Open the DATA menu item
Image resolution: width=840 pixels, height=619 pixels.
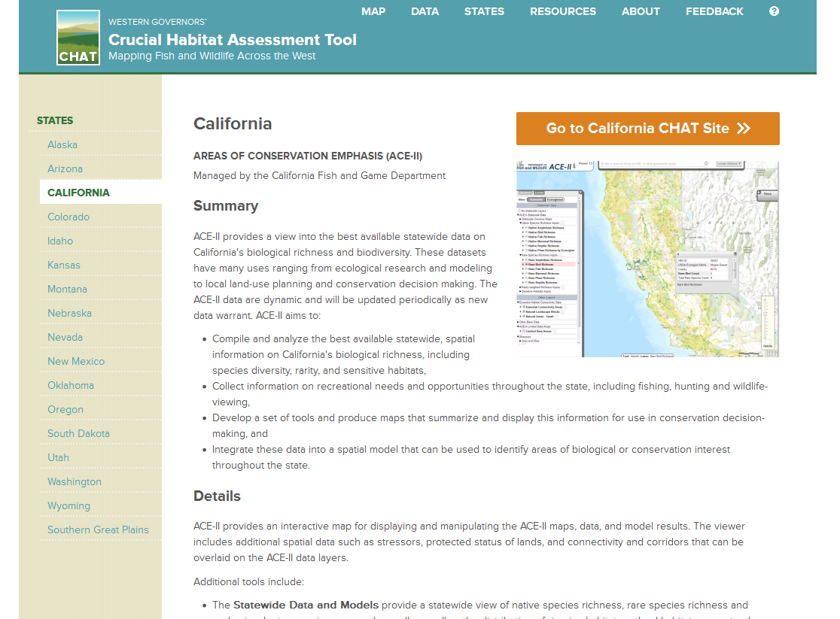425,11
